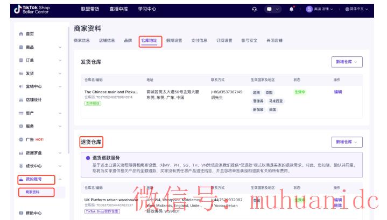Open the headset customer support icon
Image resolution: width=387 pixels, height=220 pixels.
(255, 9)
